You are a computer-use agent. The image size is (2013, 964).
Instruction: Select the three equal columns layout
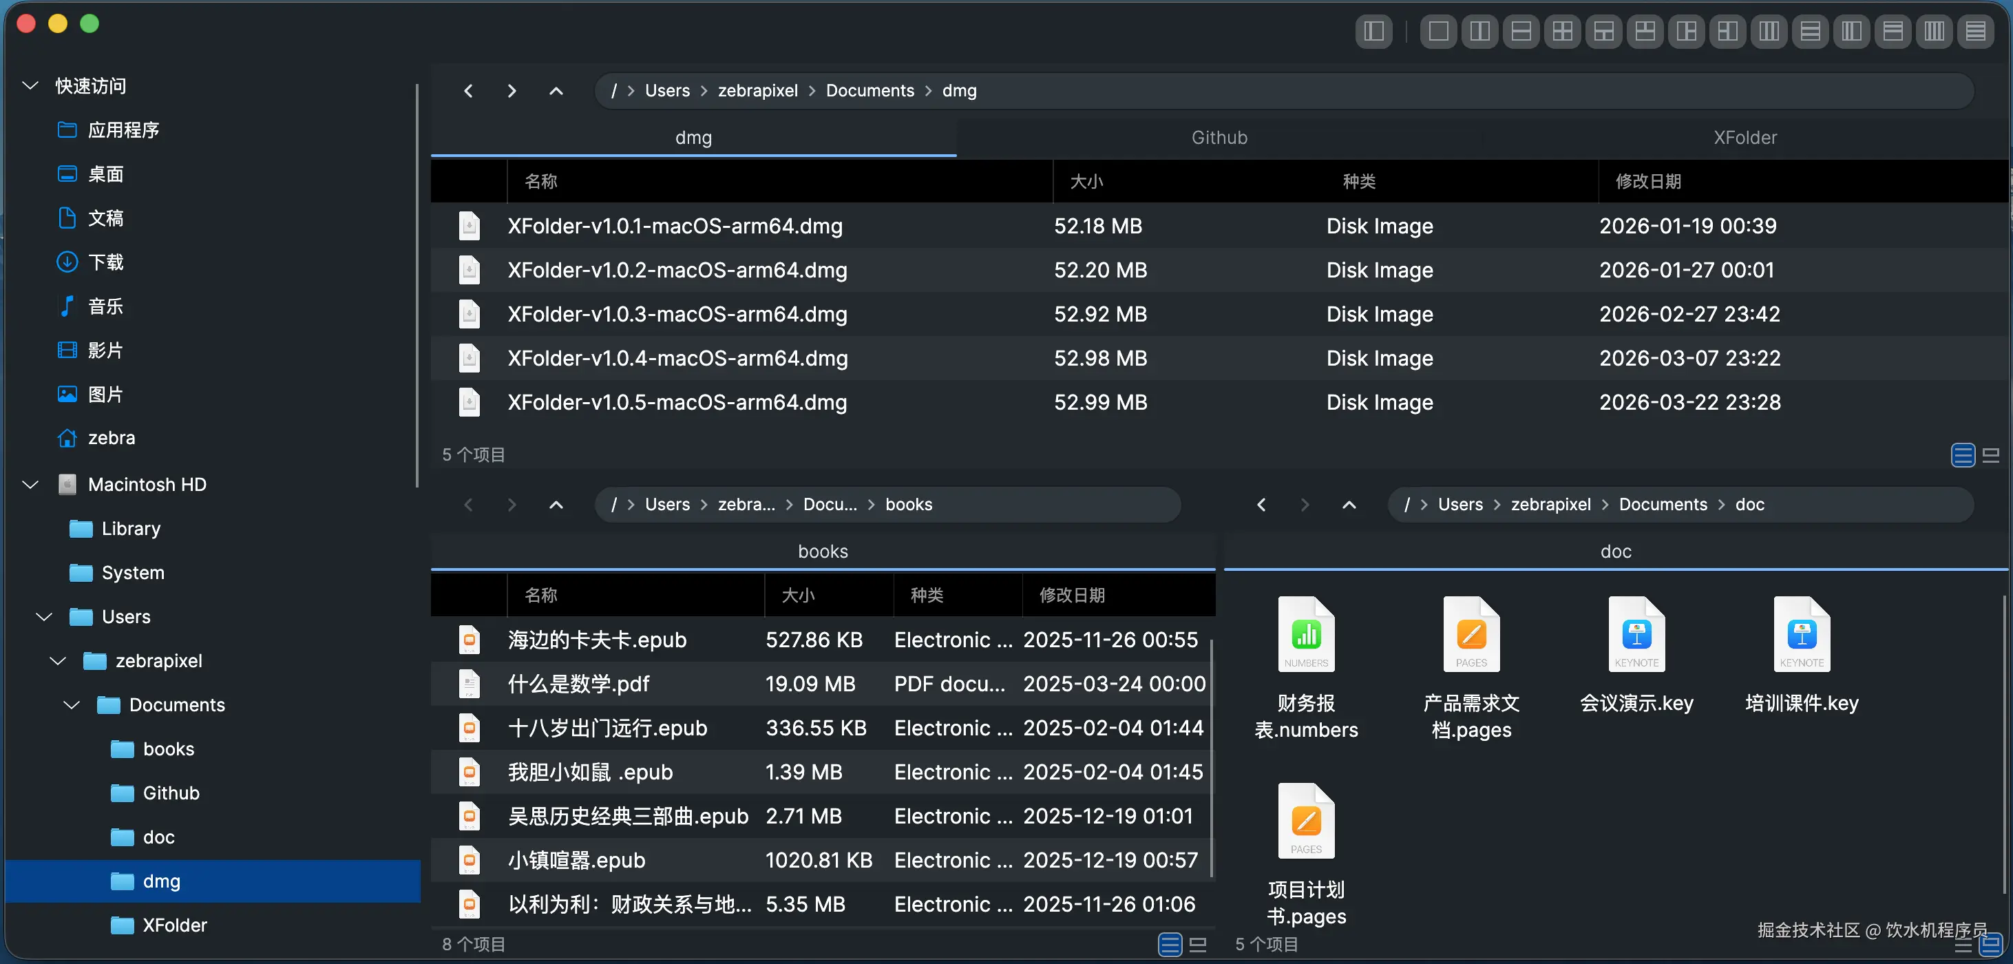1769,31
